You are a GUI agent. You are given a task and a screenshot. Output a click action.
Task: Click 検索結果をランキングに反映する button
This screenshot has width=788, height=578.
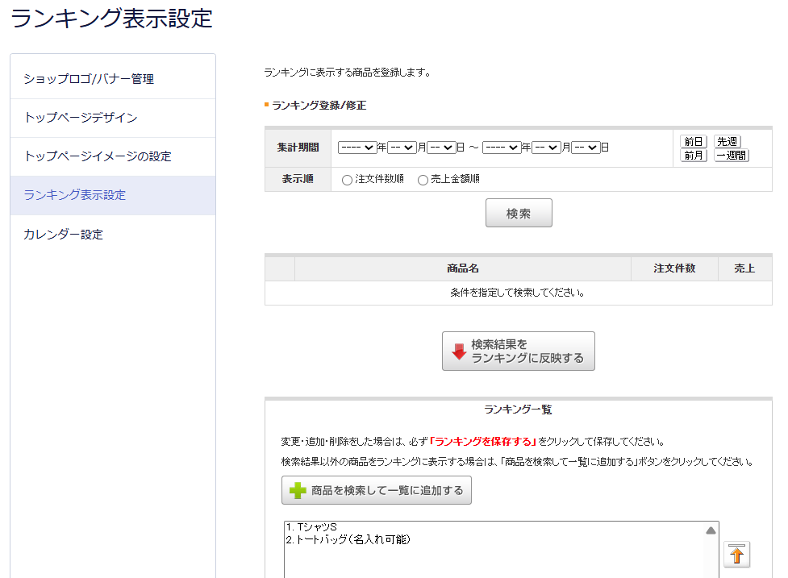click(x=519, y=351)
